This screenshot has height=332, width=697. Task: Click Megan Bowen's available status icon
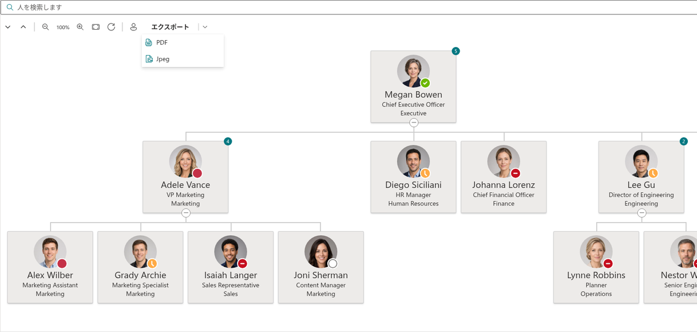click(425, 83)
